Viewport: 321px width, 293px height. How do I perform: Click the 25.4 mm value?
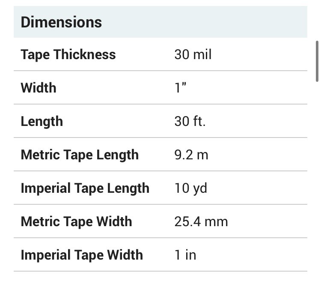[201, 221]
